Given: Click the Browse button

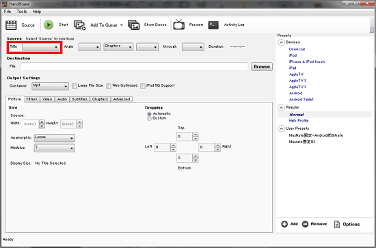Looking at the screenshot, I should coord(262,67).
